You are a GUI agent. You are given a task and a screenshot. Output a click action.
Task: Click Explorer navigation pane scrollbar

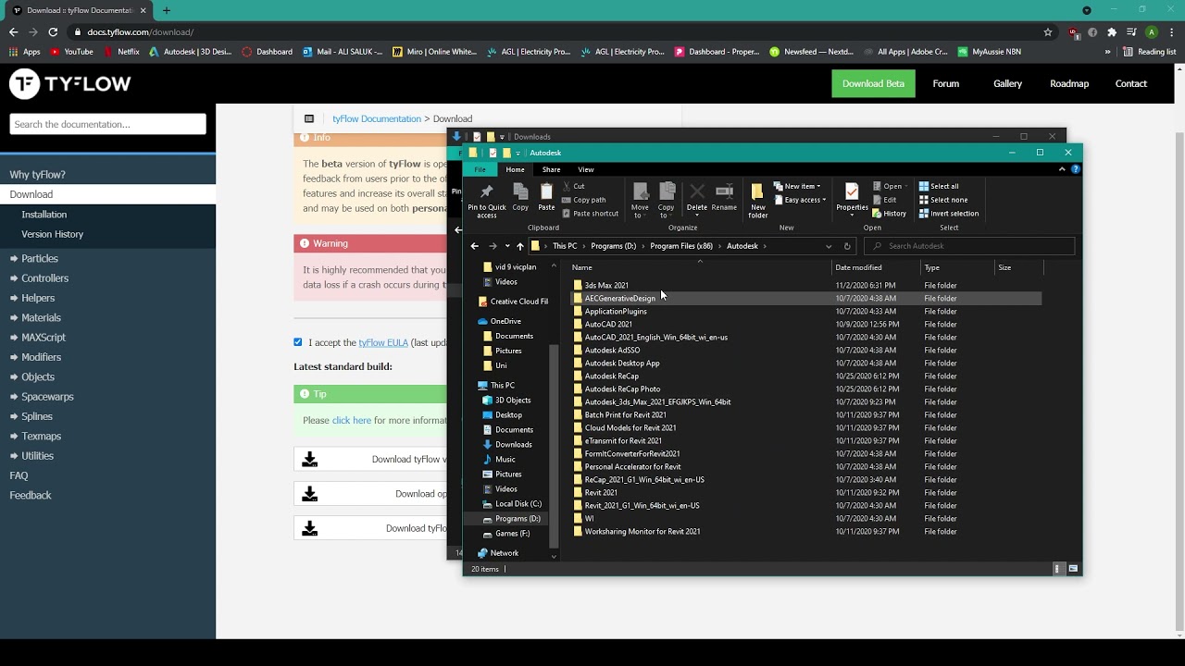(x=554, y=448)
